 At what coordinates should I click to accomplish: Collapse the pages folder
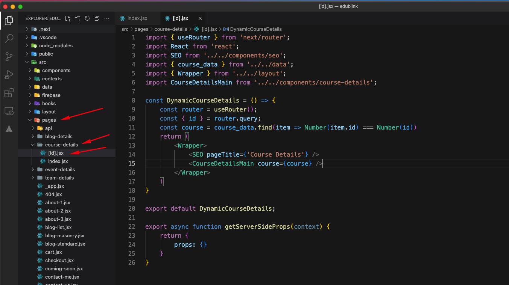pos(49,120)
